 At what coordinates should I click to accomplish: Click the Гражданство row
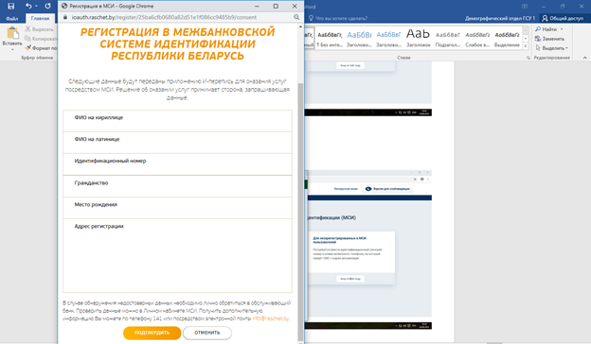pyautogui.click(x=177, y=186)
